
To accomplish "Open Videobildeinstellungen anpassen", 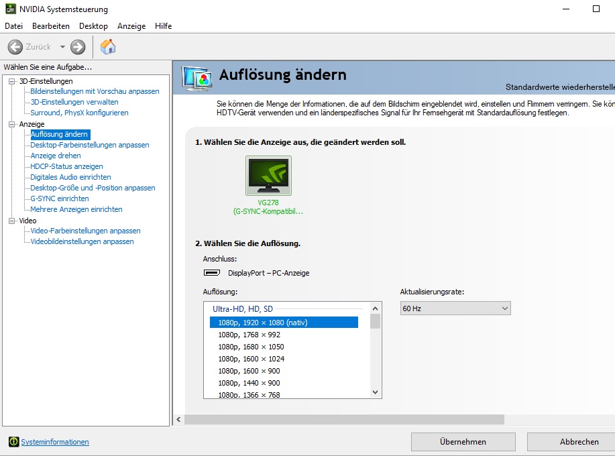I will tap(82, 241).
